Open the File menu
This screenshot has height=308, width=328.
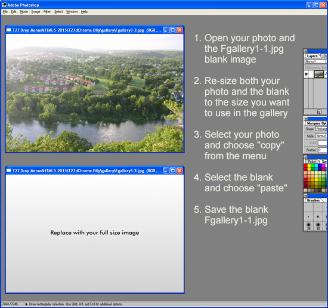(x=5, y=12)
